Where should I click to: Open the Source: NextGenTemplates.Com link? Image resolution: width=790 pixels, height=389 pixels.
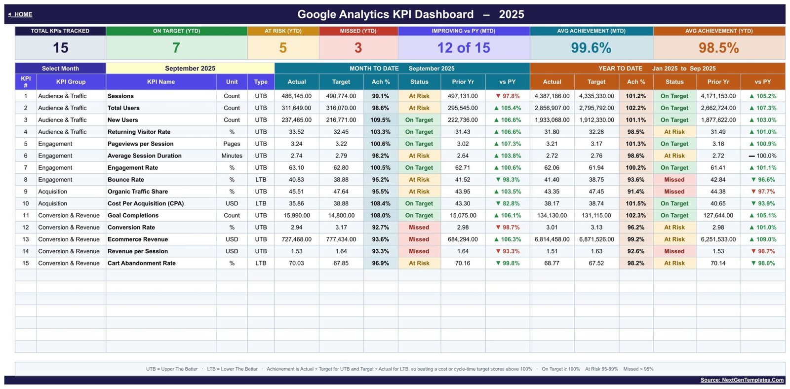(x=742, y=380)
